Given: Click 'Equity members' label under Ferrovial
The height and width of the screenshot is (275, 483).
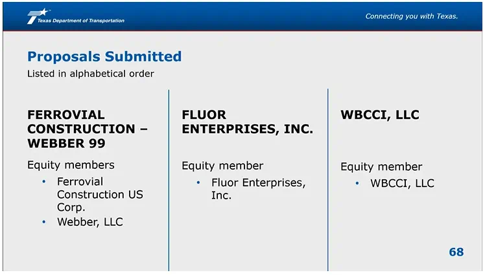Looking at the screenshot, I should [71, 165].
